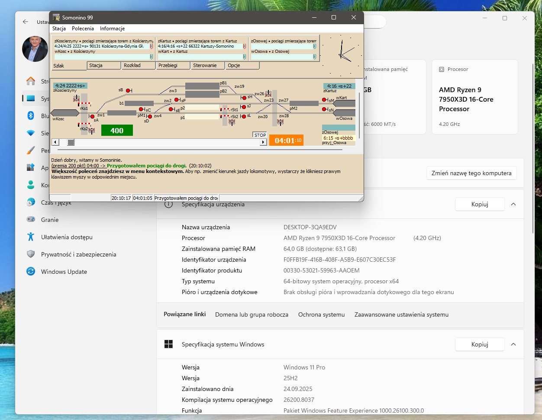This screenshot has height=420, width=542.
Task: Click signal sM before the wKart track
Action: pos(324,100)
